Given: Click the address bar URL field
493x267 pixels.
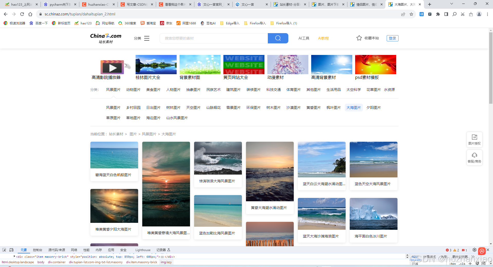Looking at the screenshot, I should [x=218, y=14].
